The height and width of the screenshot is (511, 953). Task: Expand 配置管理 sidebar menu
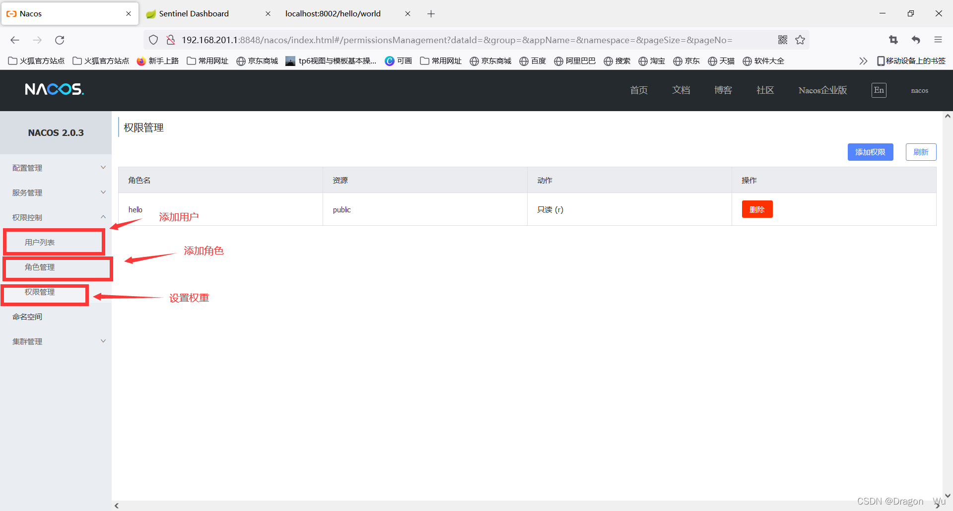(x=56, y=168)
